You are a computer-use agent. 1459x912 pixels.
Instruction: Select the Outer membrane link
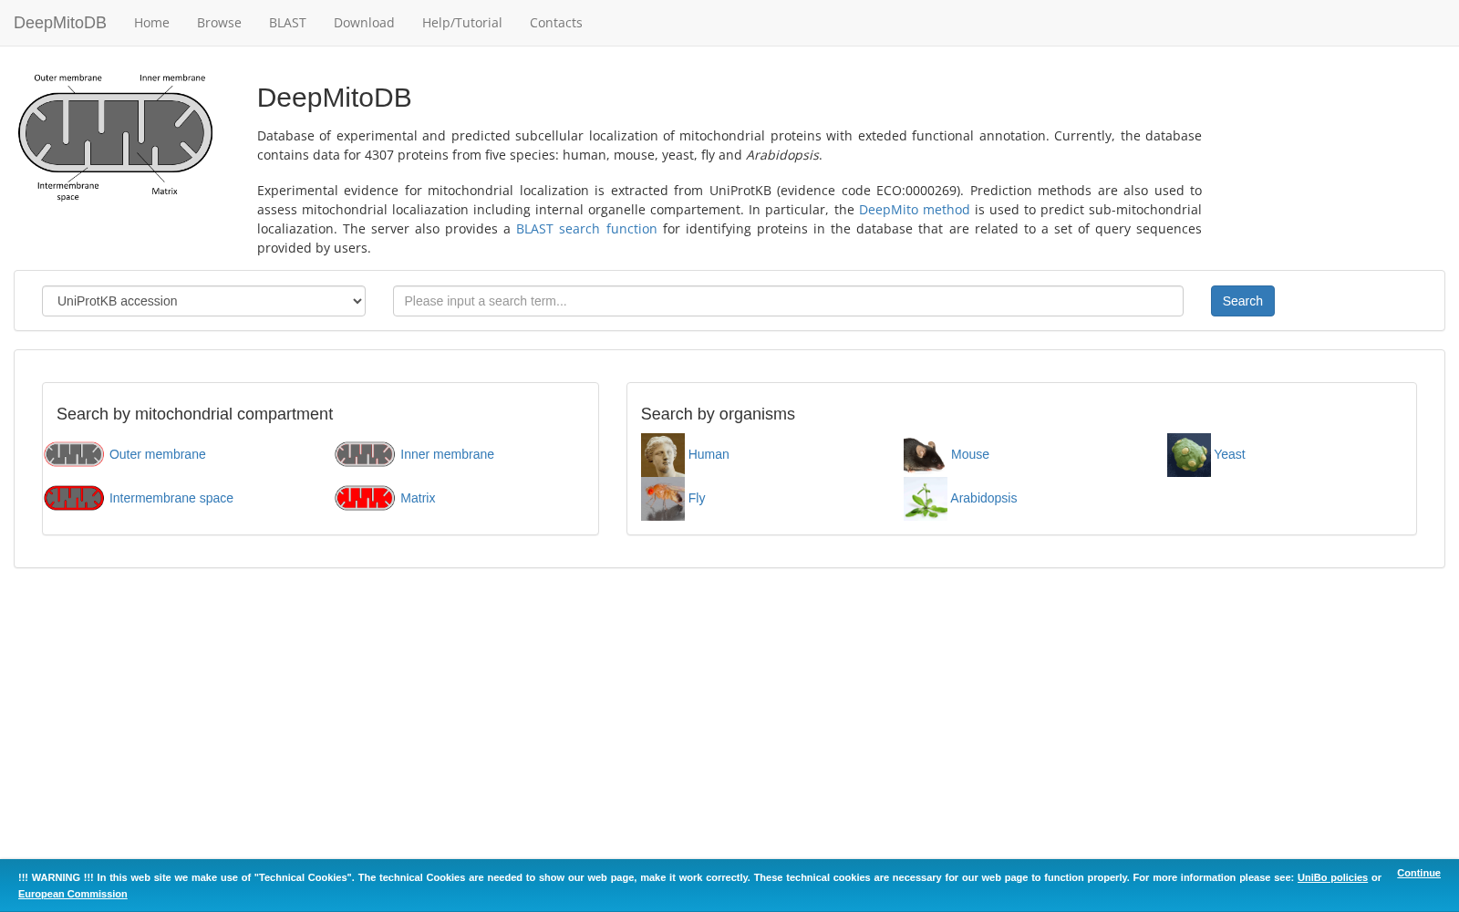[x=158, y=454]
